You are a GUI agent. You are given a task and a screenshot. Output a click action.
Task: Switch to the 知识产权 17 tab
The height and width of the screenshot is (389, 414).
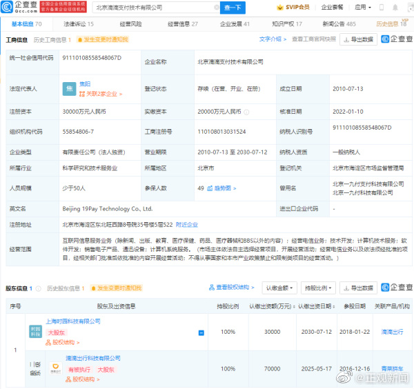coord(287,24)
